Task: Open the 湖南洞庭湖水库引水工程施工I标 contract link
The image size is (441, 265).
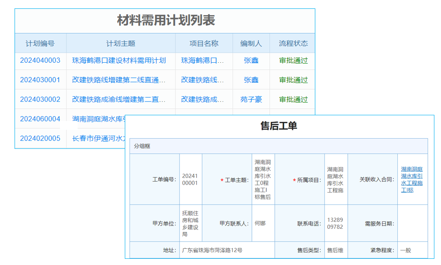Action: (x=412, y=180)
